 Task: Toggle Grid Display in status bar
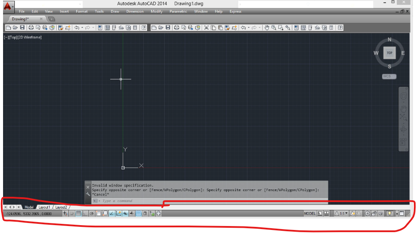point(78,213)
